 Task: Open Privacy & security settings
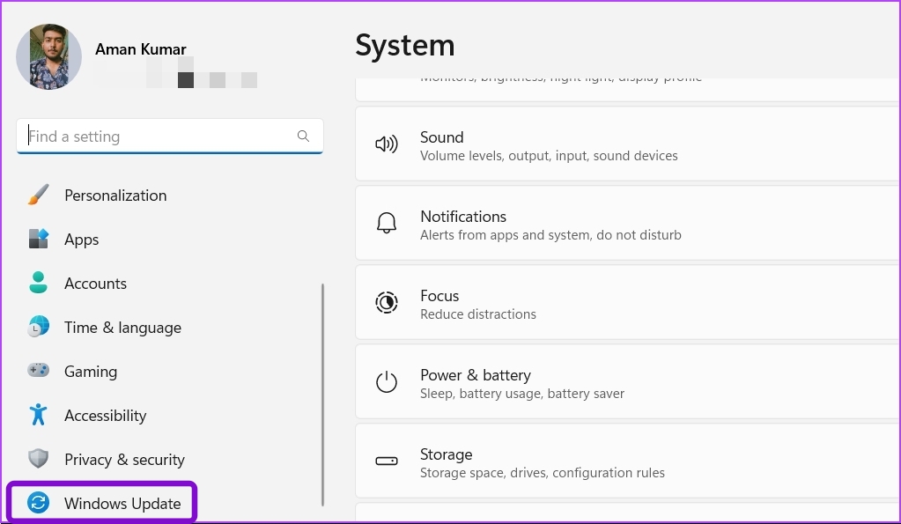[125, 460]
